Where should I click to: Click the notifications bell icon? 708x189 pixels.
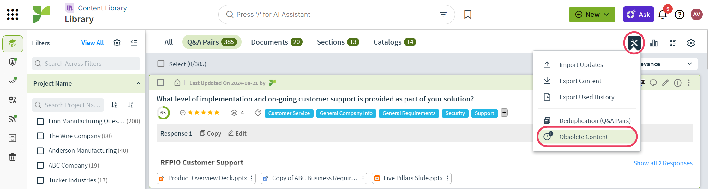point(662,15)
